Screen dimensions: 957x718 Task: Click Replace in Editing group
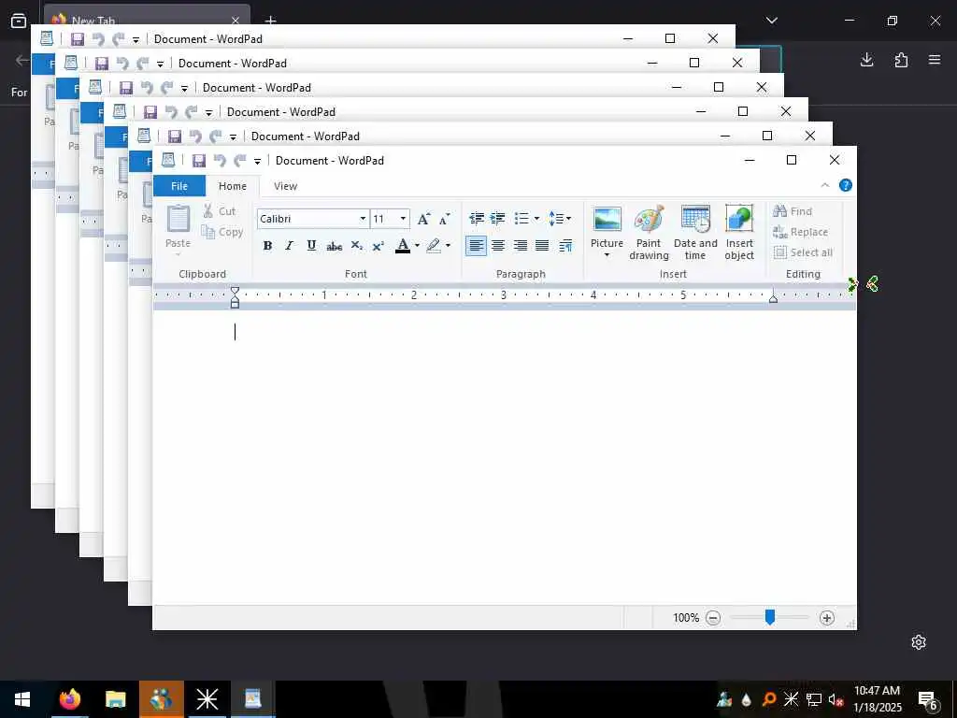(x=800, y=232)
